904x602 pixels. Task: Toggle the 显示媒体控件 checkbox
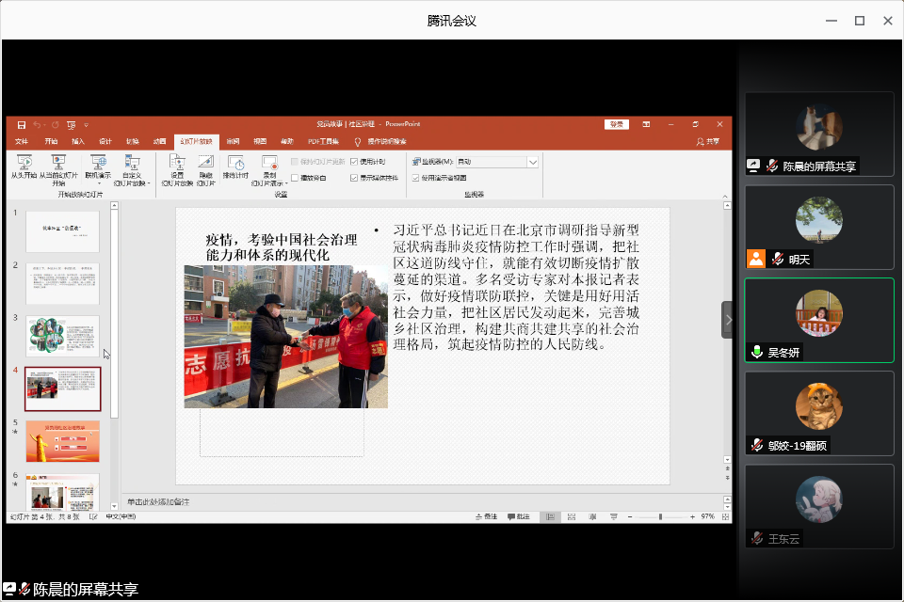pos(354,177)
